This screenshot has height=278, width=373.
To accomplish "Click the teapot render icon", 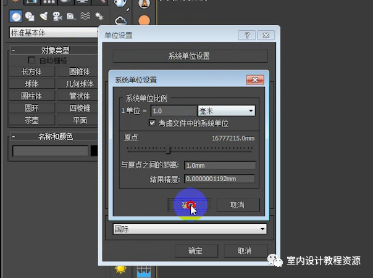I will [120, 3].
